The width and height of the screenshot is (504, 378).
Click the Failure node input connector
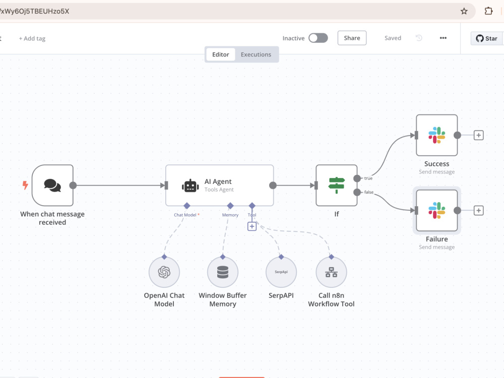(416, 211)
